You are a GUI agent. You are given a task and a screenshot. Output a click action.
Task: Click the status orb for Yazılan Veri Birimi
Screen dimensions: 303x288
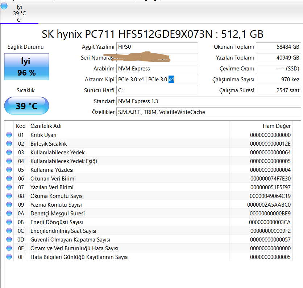pyautogui.click(x=9, y=187)
